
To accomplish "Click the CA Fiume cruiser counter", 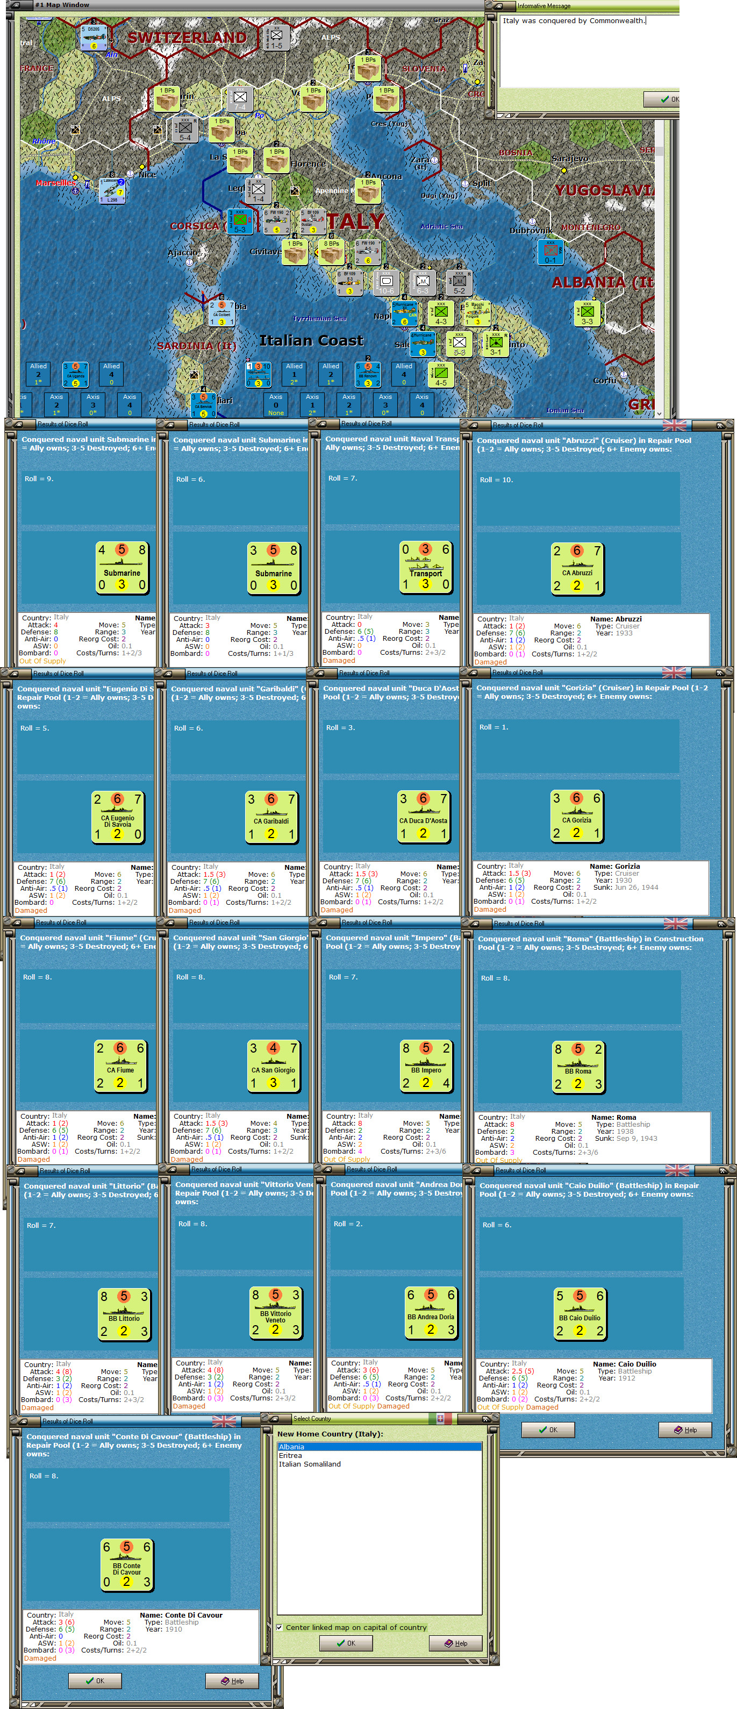I will click(x=120, y=1066).
